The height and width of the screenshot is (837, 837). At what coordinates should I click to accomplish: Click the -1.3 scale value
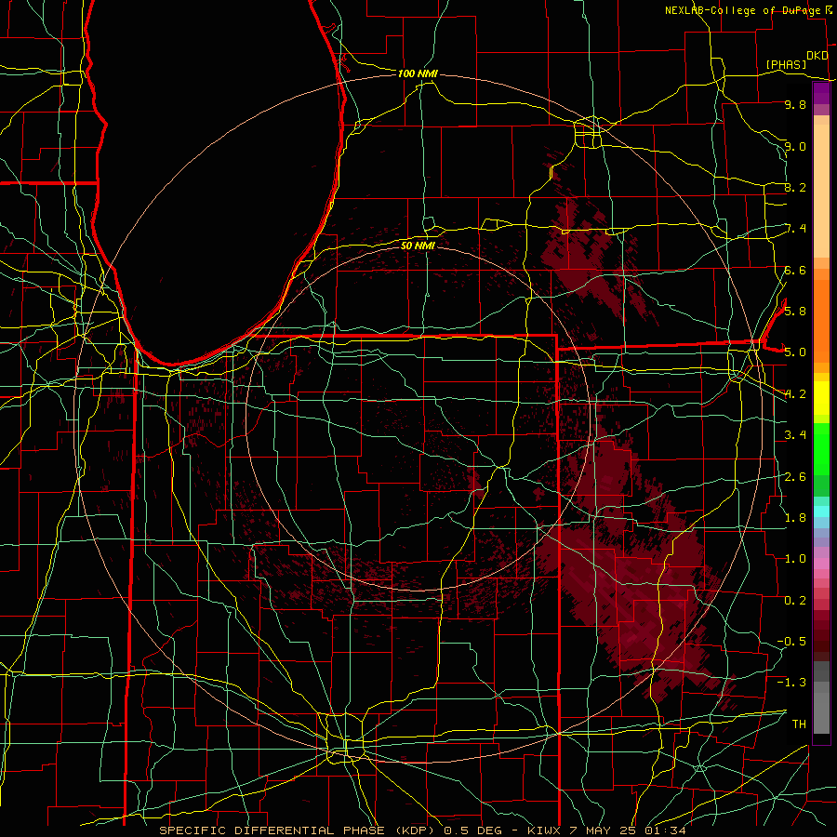click(x=791, y=683)
